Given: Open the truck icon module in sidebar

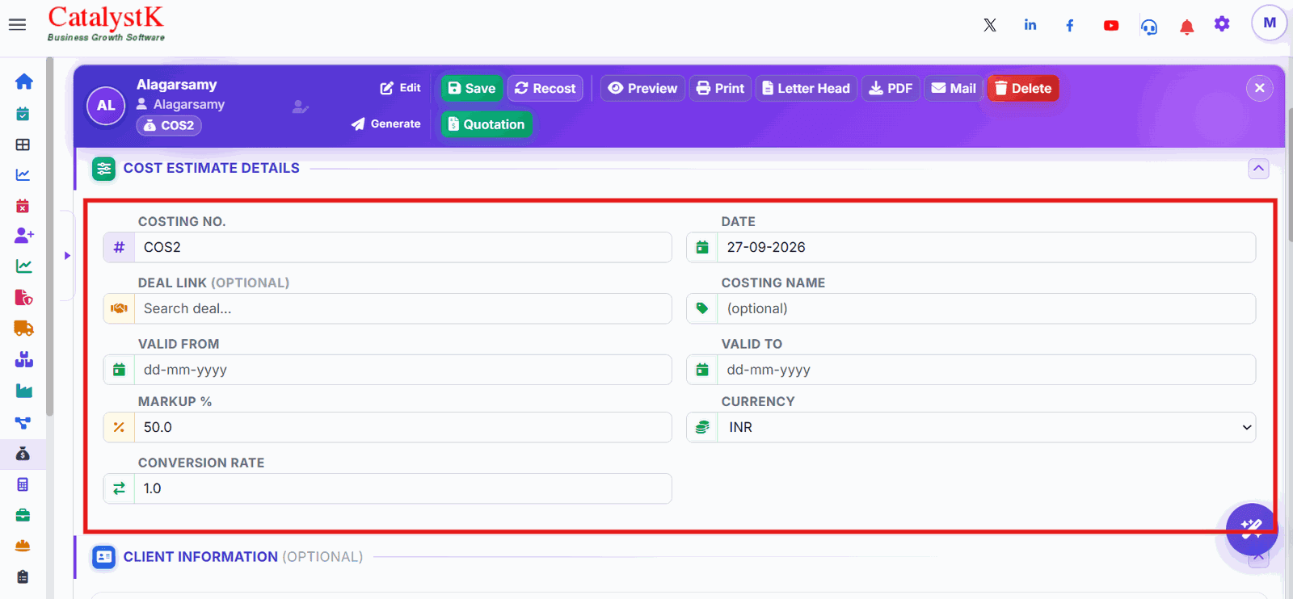Looking at the screenshot, I should click(x=23, y=329).
